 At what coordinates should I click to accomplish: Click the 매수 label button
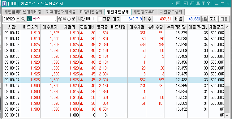coord(148,19)
